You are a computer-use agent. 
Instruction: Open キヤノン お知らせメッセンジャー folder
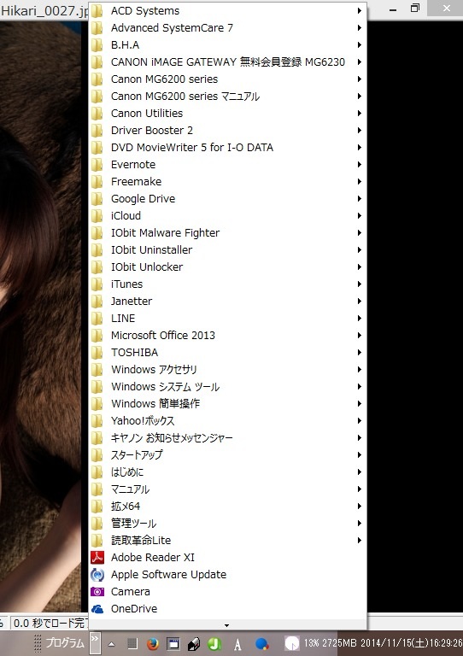228,438
